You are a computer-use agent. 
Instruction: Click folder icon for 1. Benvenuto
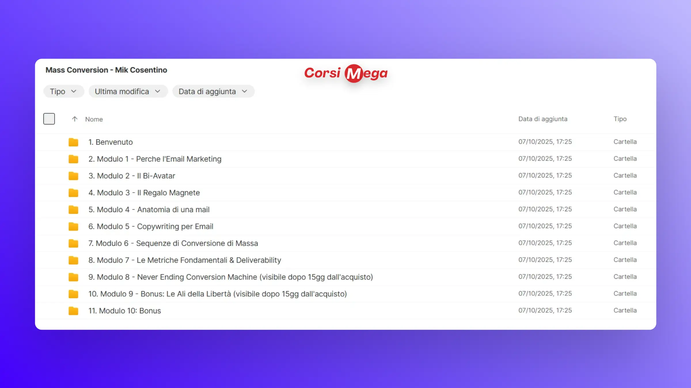tap(73, 142)
